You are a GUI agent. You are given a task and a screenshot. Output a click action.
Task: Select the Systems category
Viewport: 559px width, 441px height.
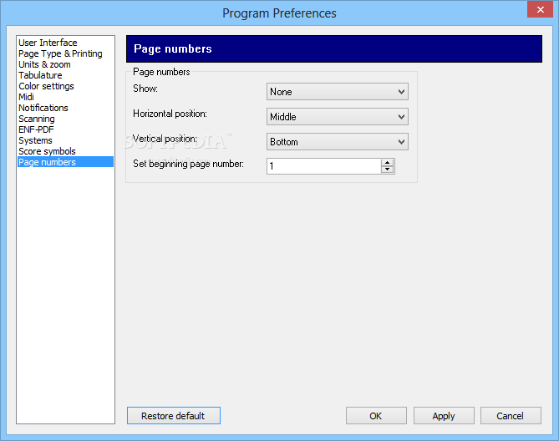point(35,140)
